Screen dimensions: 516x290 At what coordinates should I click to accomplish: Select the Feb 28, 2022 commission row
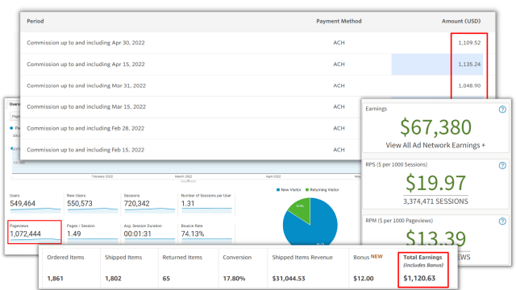point(190,128)
